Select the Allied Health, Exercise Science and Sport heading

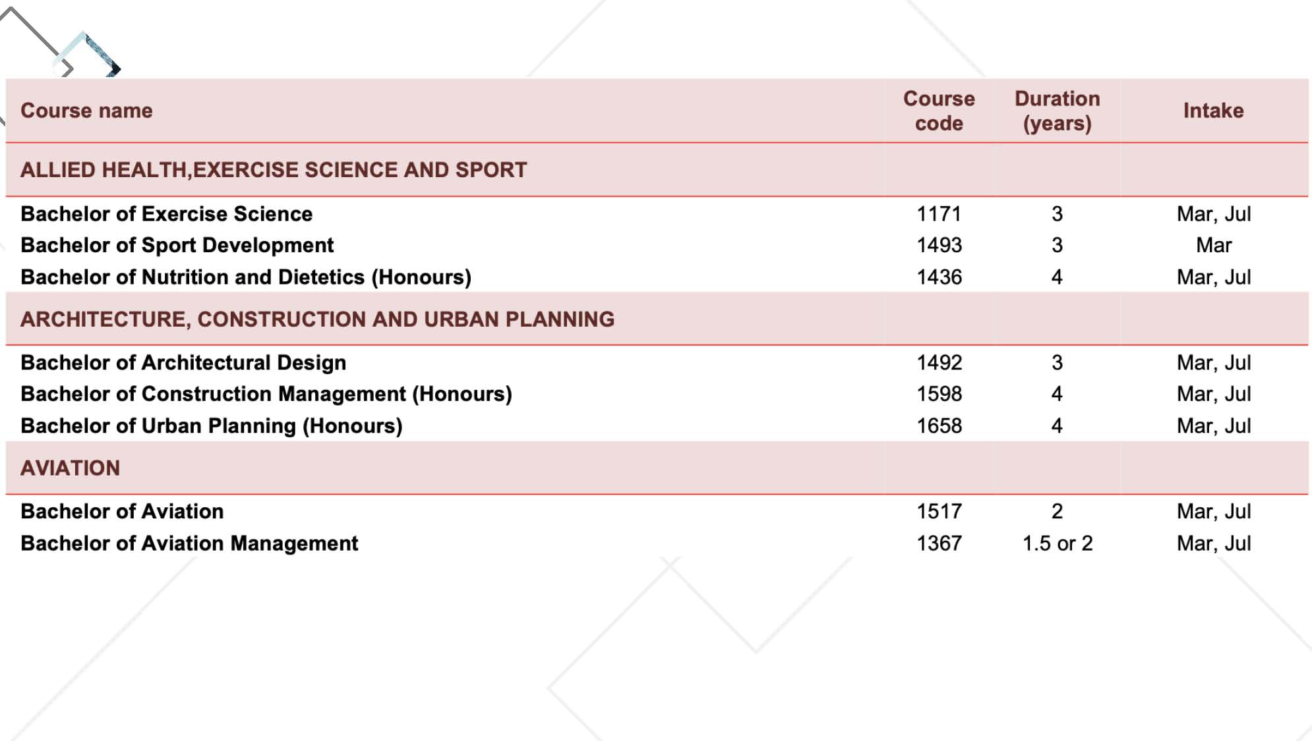(x=274, y=170)
